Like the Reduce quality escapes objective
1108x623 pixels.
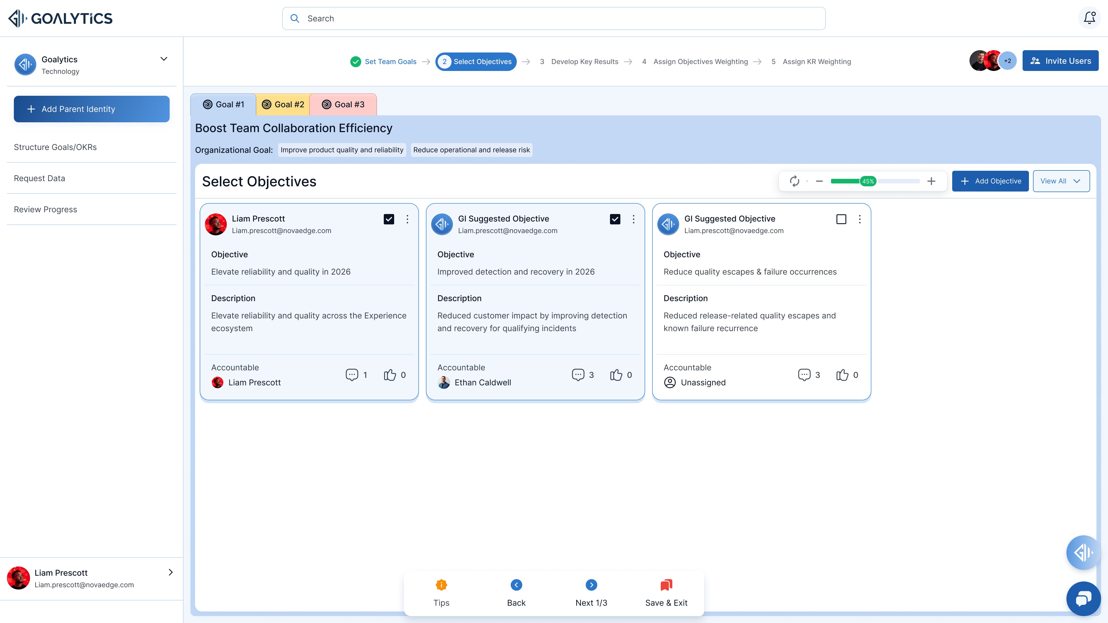842,374
